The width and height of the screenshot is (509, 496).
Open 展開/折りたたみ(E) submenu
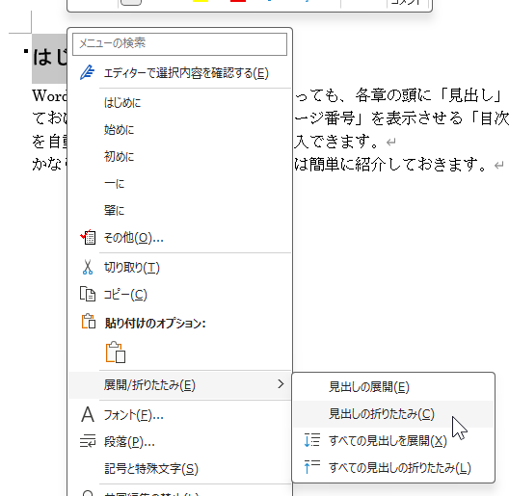pos(179,385)
